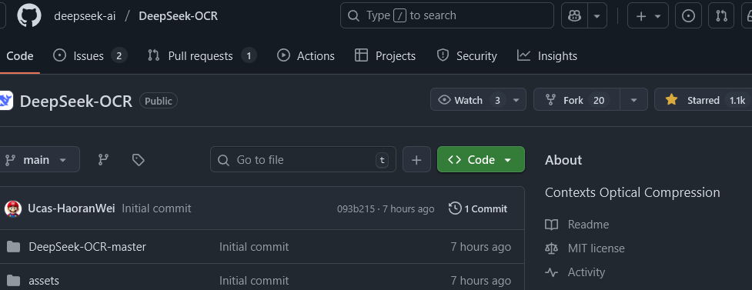This screenshot has height=290, width=752.
Task: Open the Copilot chat icon
Action: click(x=574, y=15)
